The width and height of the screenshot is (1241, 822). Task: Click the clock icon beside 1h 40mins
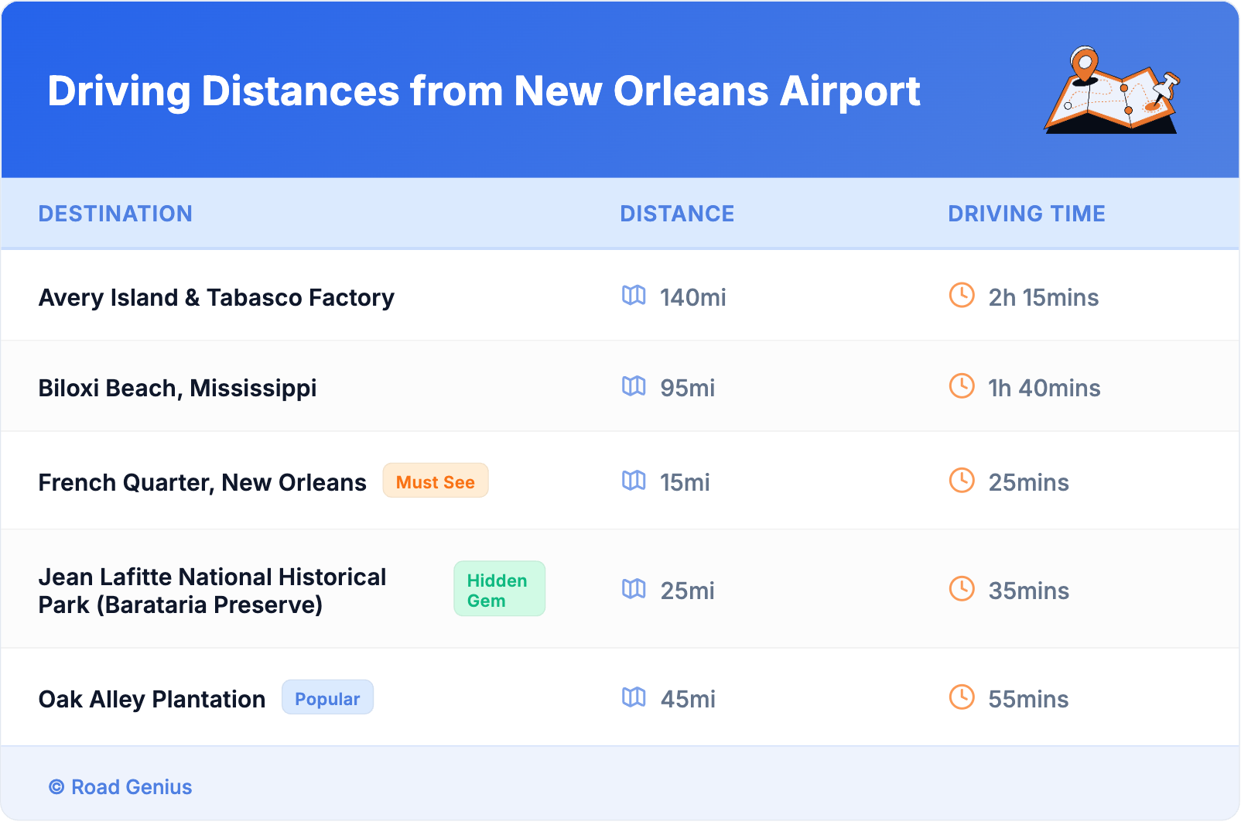tap(962, 386)
